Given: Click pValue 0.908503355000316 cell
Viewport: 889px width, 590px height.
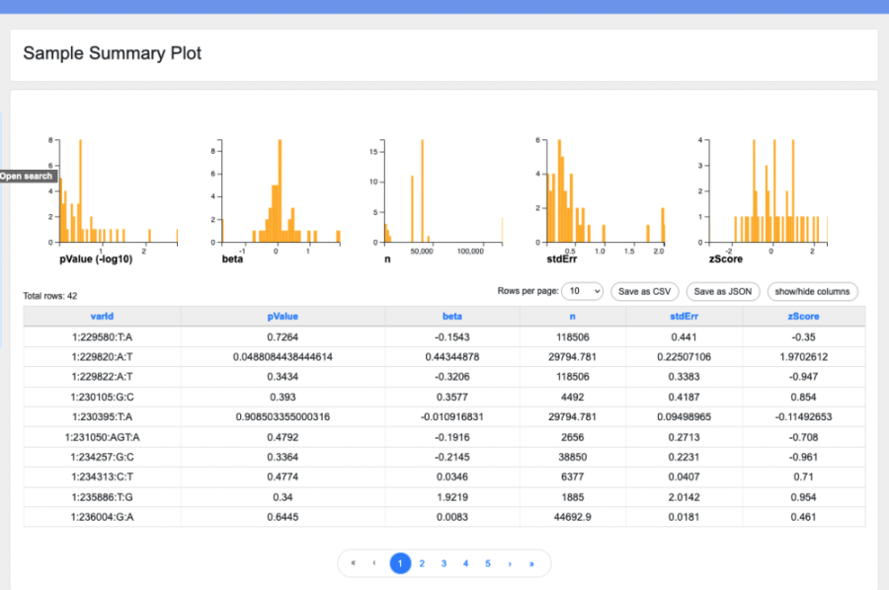Looking at the screenshot, I should click(283, 416).
